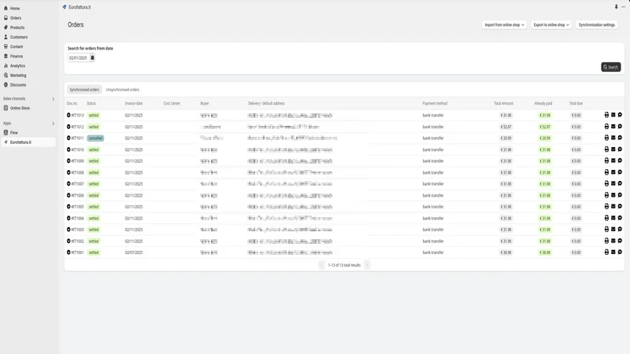
Task: Click Invoice date column header
Action: (x=134, y=104)
